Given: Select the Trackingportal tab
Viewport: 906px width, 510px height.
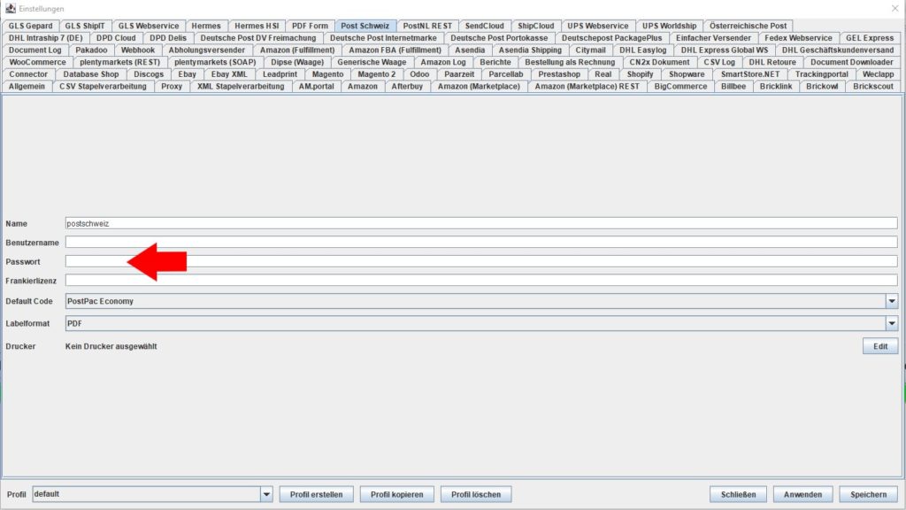Looking at the screenshot, I should [x=821, y=74].
